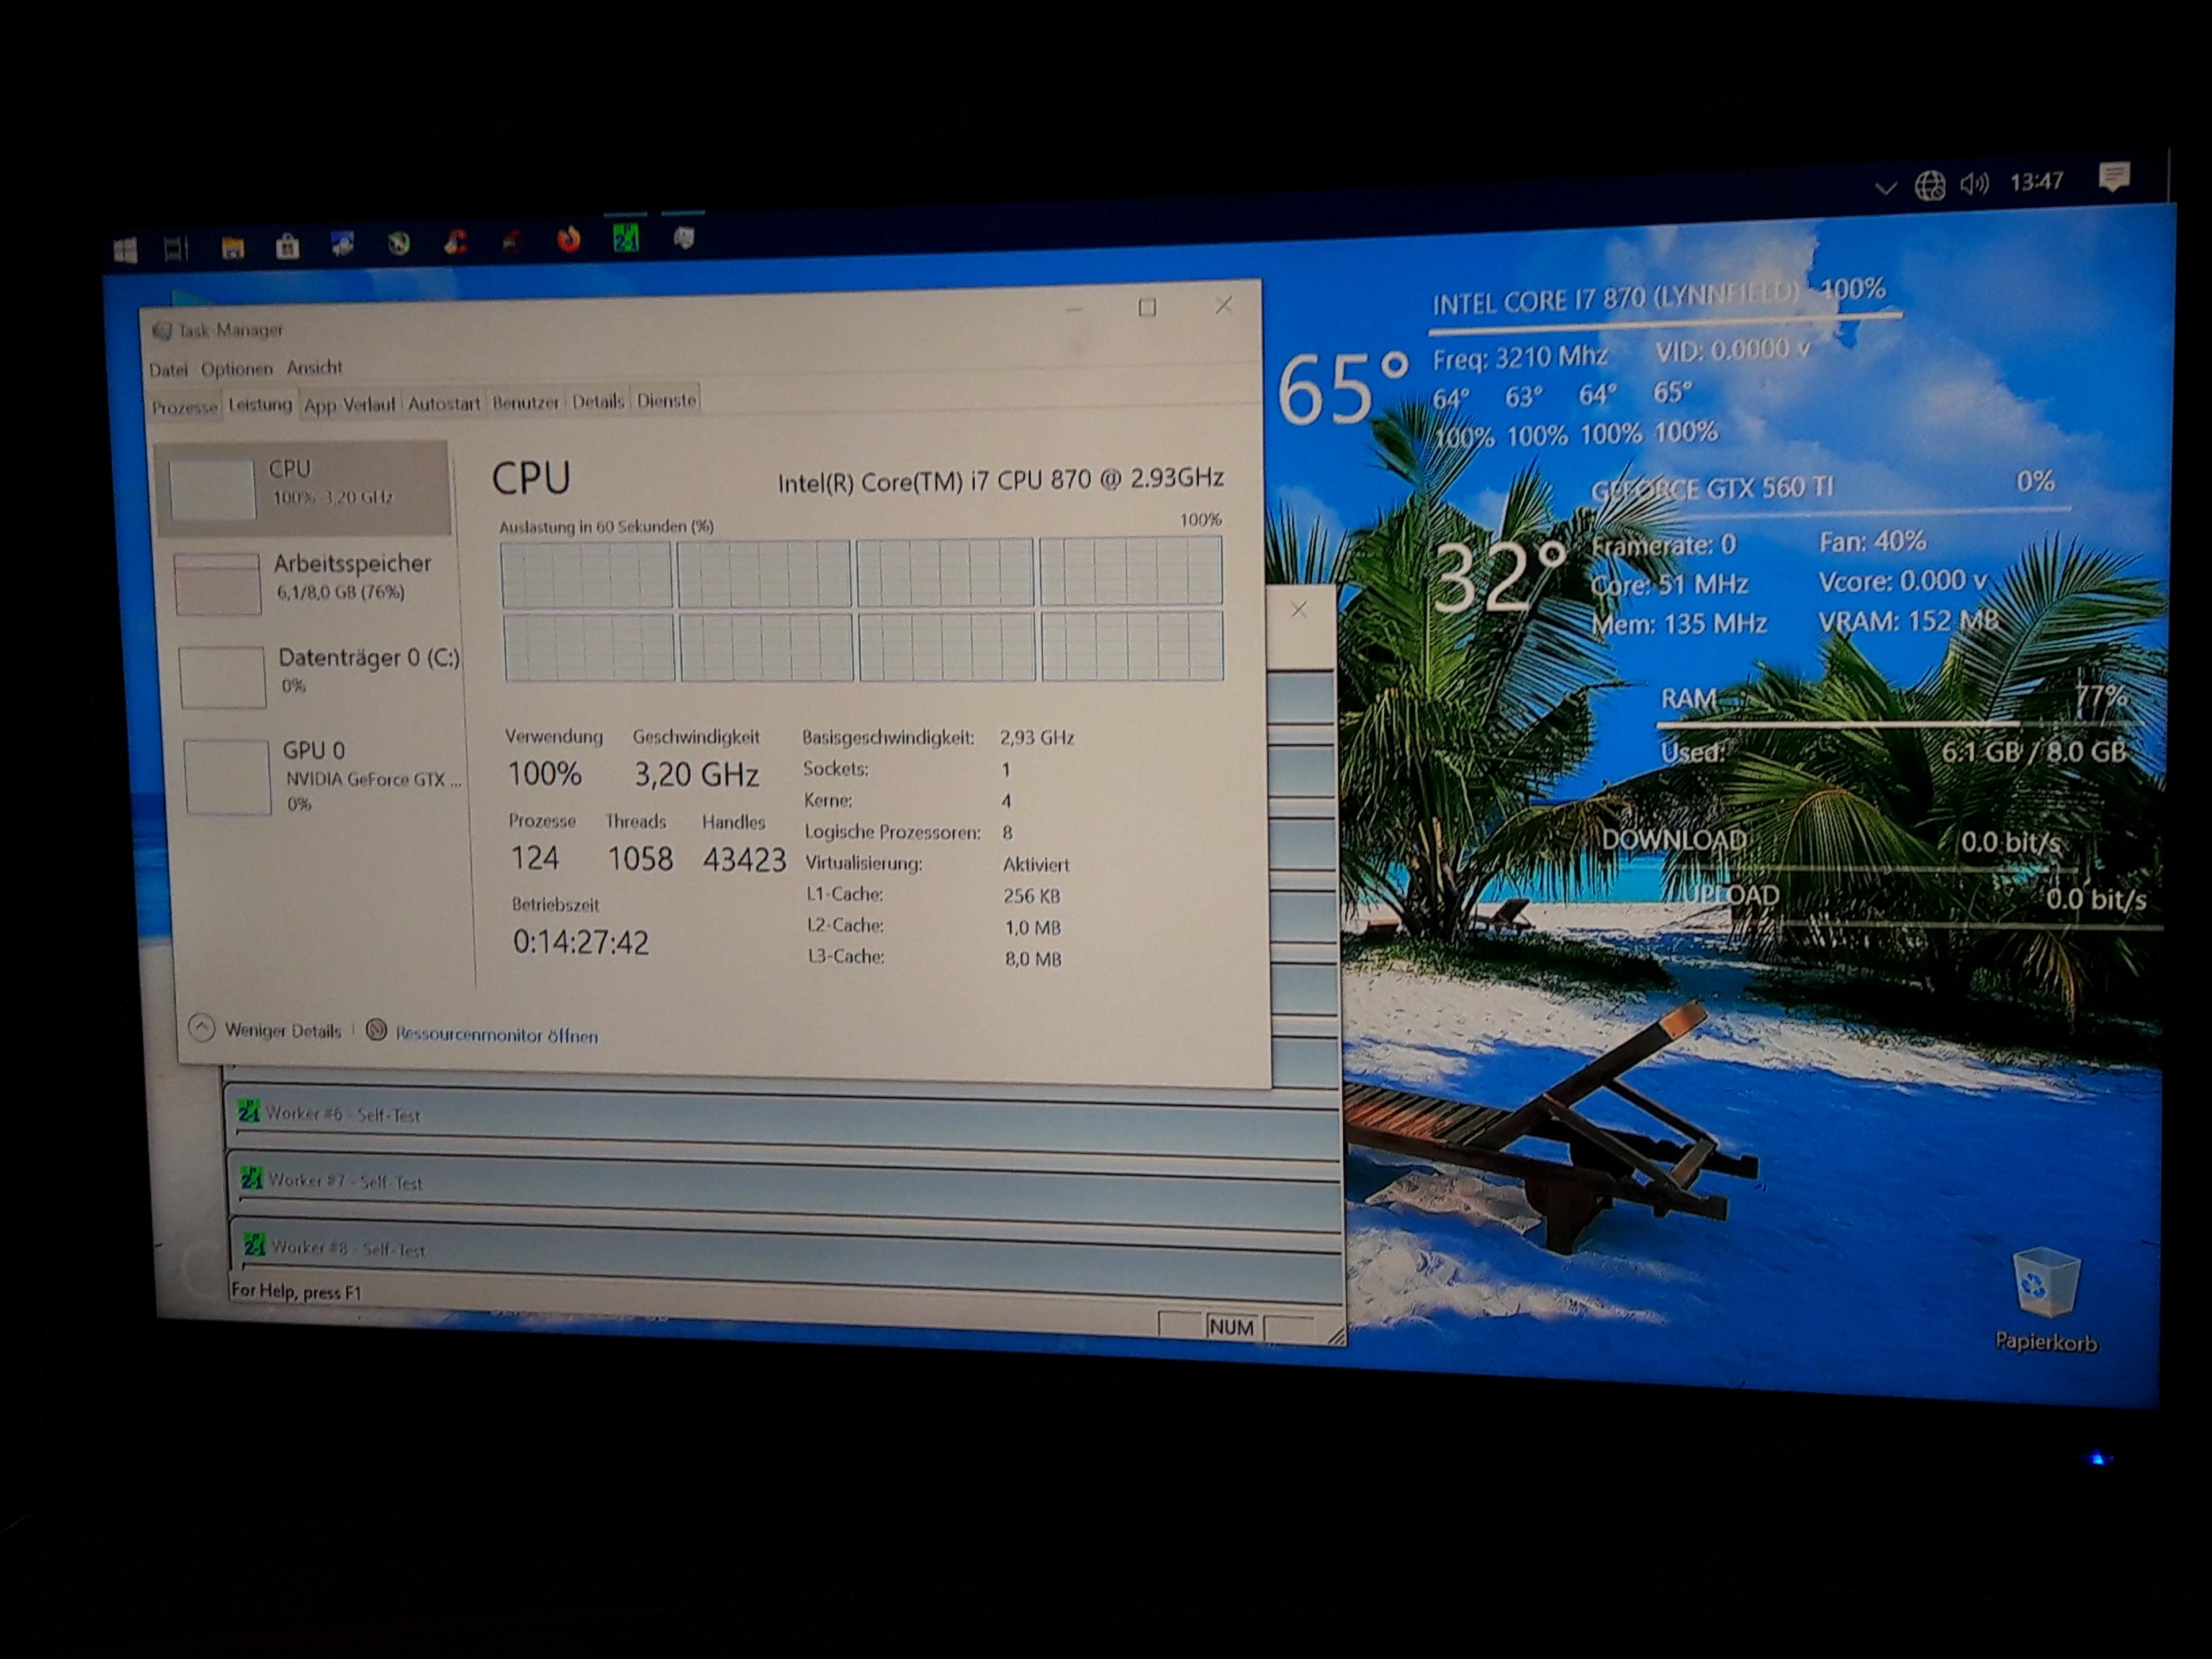Click the volume speaker tray icon
The image size is (2212, 1659).
(1973, 183)
